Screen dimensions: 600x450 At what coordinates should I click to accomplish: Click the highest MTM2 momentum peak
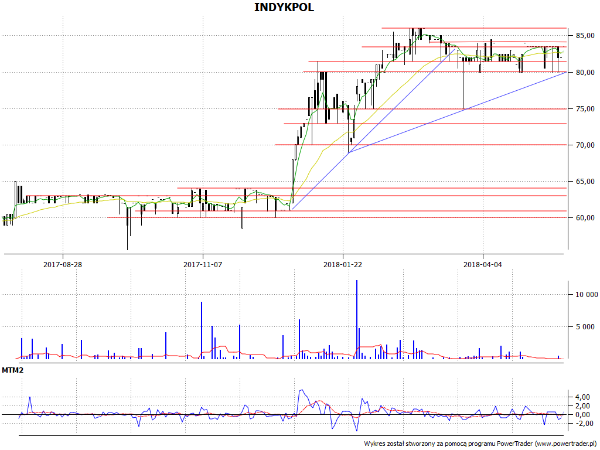(302, 390)
